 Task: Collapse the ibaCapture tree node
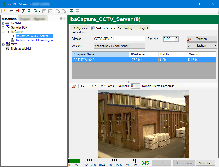[3, 32]
